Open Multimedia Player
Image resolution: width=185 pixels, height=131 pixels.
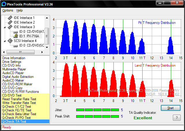pos(14,69)
